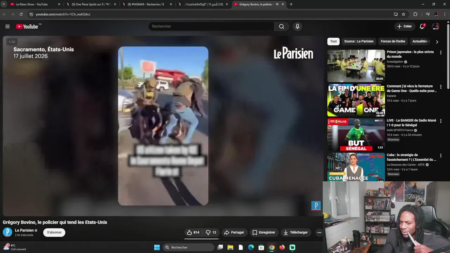Open Chrome three-dot menu

click(x=444, y=14)
